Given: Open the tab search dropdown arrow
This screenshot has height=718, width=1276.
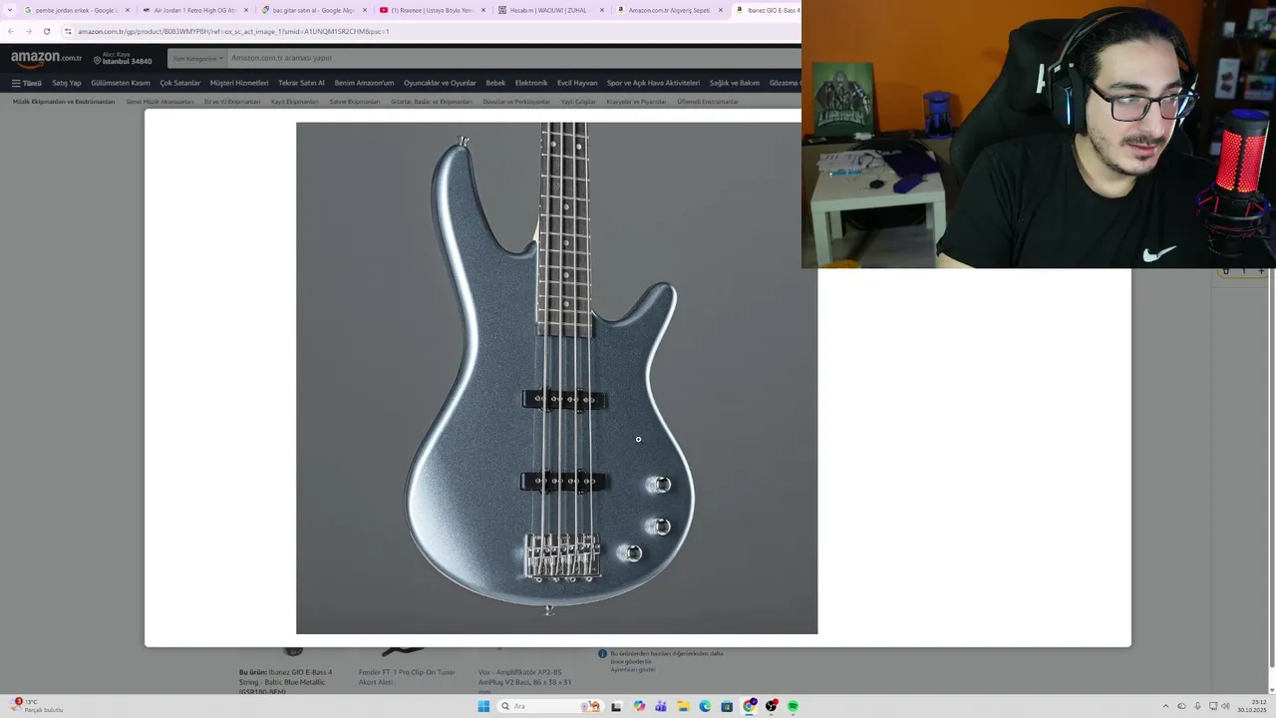Looking at the screenshot, I should 11,10.
